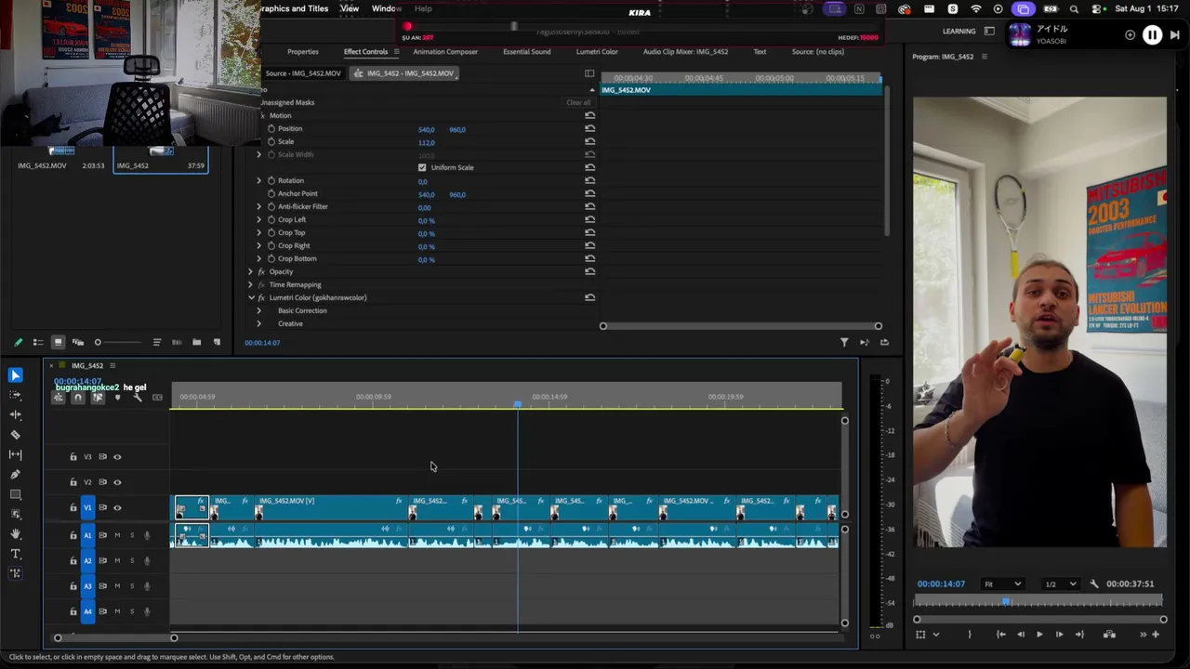
Task: Expand the Basic Correction section
Action: 259,311
